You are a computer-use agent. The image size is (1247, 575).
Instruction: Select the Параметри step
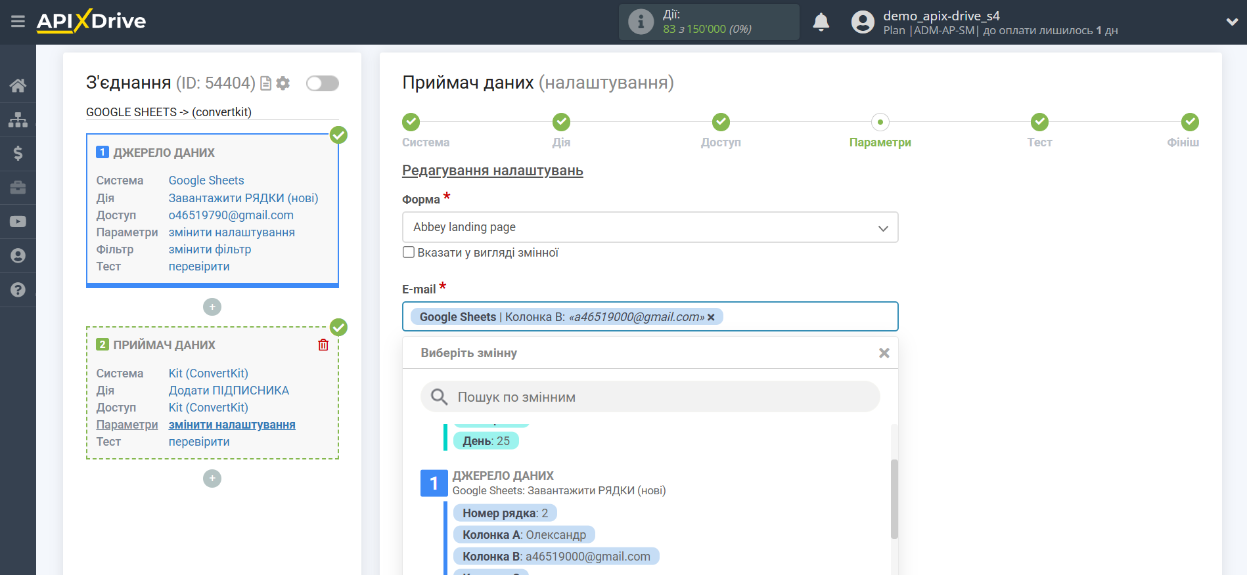(x=880, y=122)
